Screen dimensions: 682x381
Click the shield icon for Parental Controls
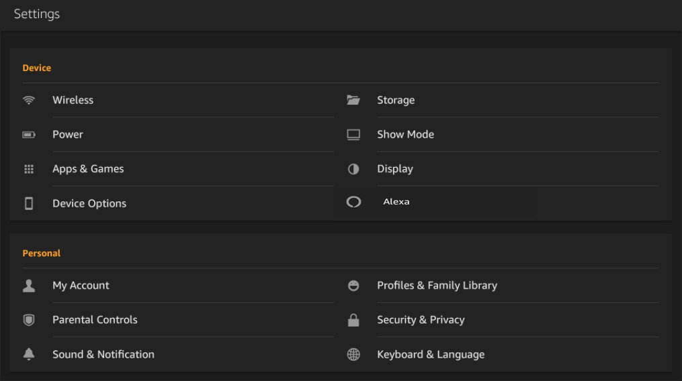click(x=29, y=320)
